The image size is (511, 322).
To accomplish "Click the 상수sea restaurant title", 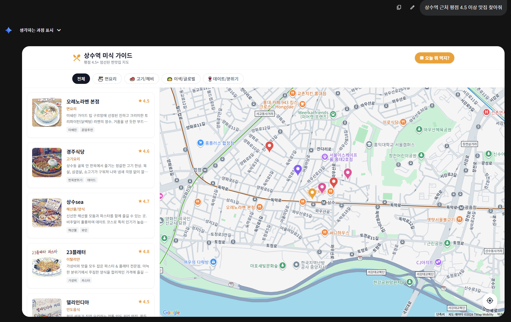I will tap(75, 202).
